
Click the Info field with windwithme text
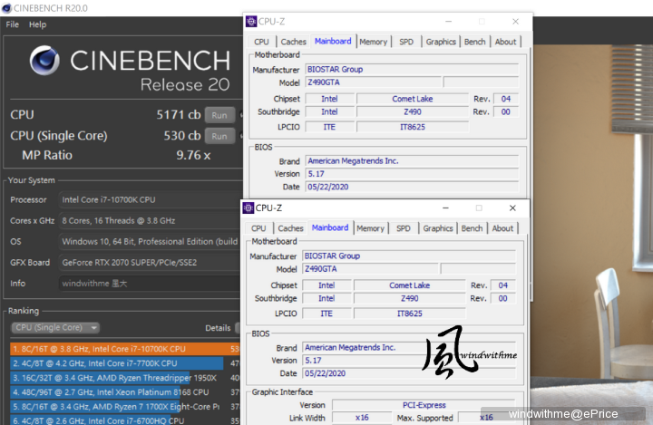pos(150,284)
